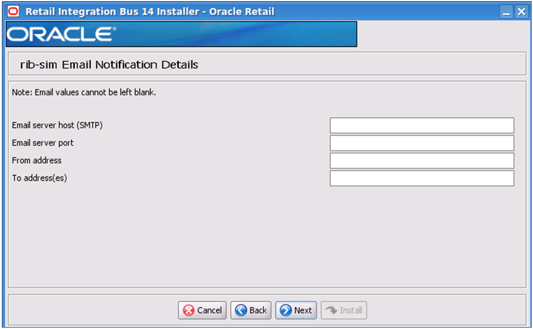Activate the To address(es) input box
Viewport: 533px width, 329px height.
(x=422, y=178)
